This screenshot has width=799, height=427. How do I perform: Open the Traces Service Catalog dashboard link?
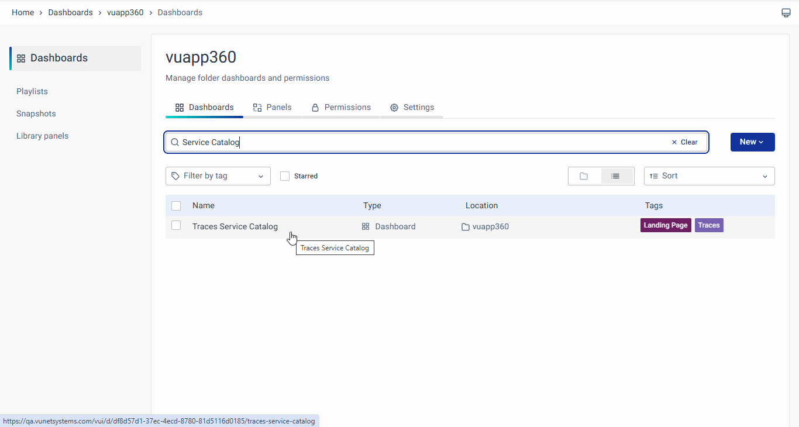click(x=235, y=227)
